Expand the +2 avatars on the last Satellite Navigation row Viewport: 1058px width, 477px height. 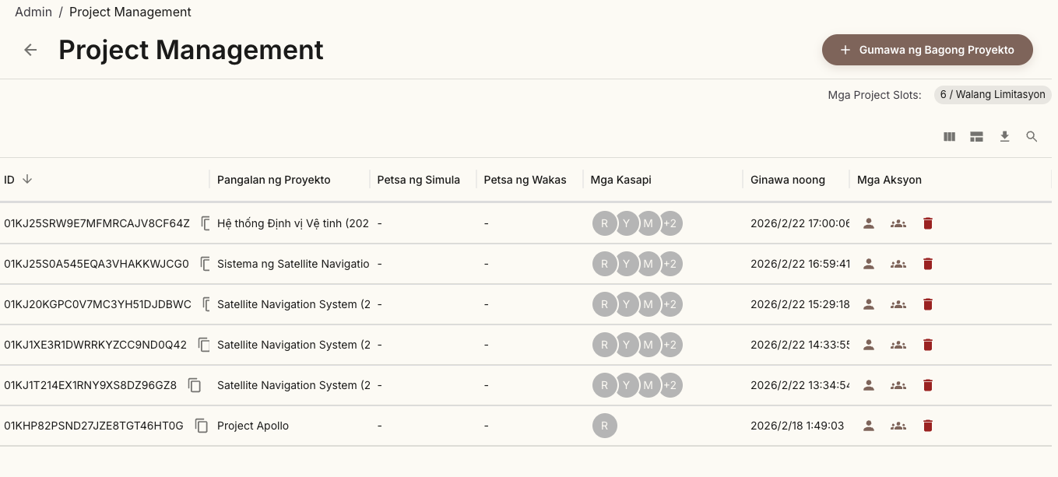pyautogui.click(x=670, y=385)
